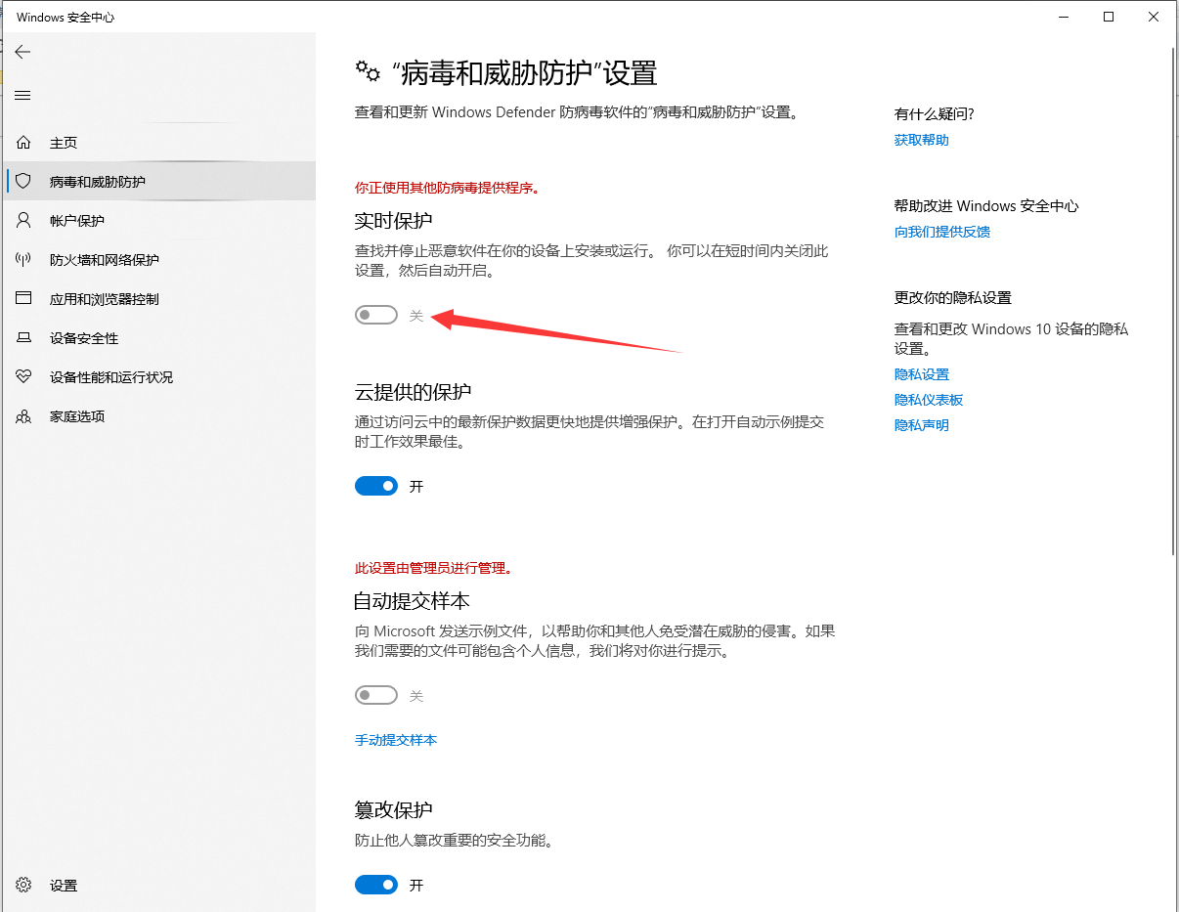Enable the 自动提交样本 toggle

click(x=376, y=694)
